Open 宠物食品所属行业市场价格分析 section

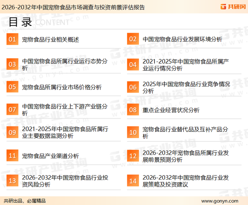pos(62,87)
